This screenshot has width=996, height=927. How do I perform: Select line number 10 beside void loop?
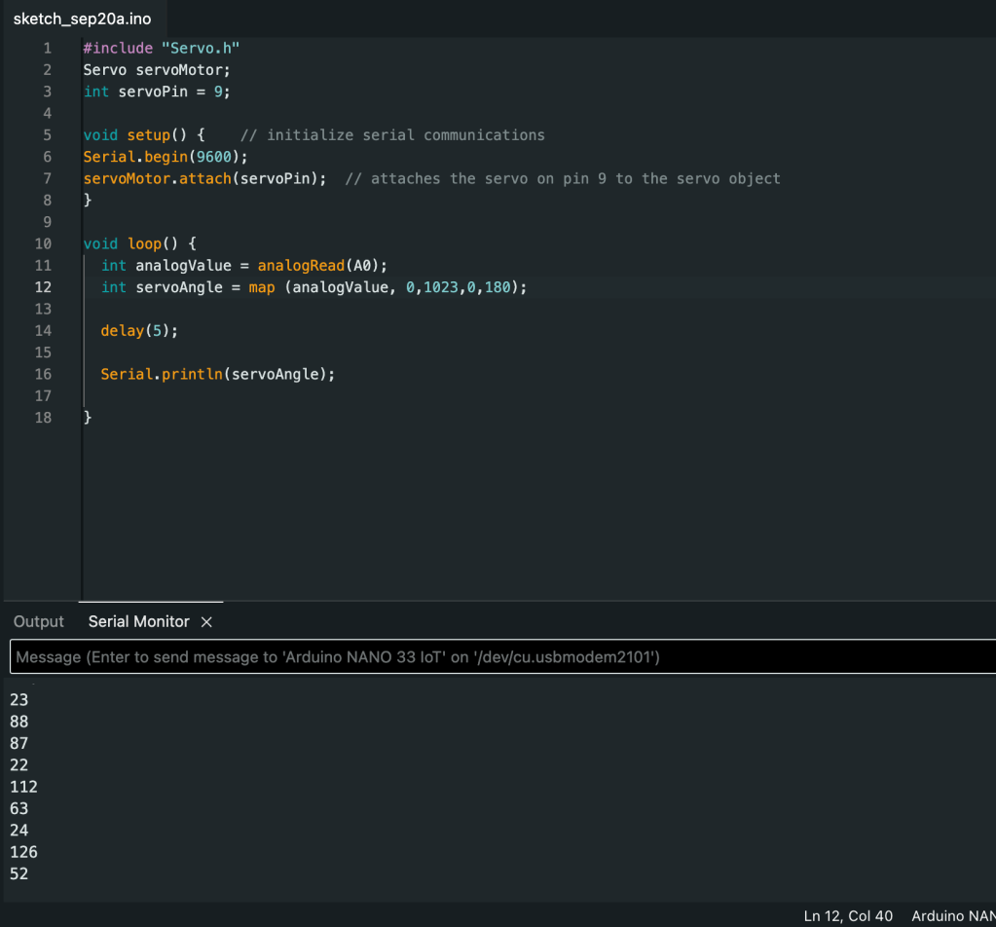tap(43, 244)
